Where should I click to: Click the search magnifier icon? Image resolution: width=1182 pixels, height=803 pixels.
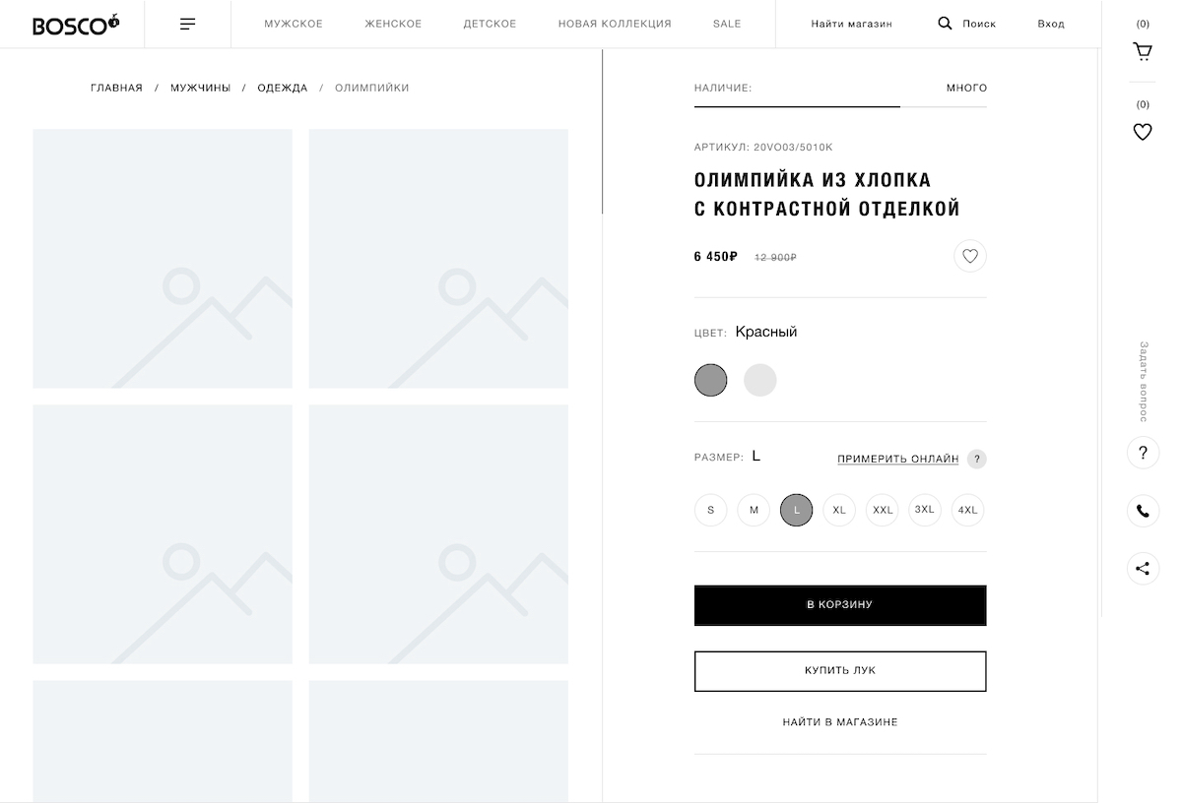945,24
